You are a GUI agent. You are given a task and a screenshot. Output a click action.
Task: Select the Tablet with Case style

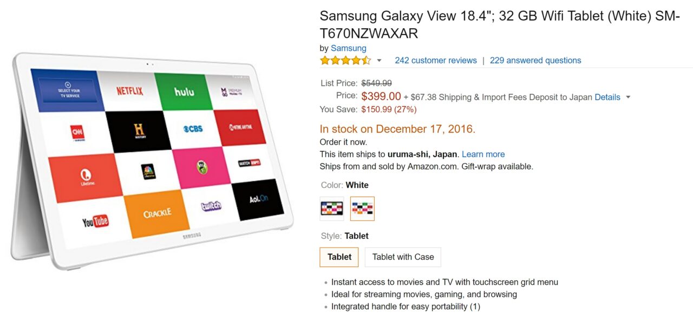(x=403, y=257)
